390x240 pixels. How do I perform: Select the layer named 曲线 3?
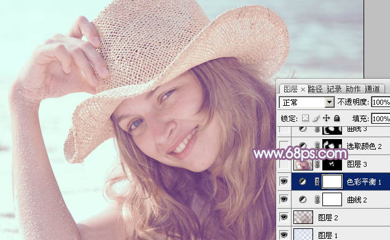tap(357, 129)
